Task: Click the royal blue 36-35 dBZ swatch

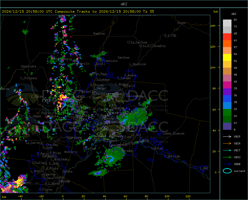Action: pos(227,99)
